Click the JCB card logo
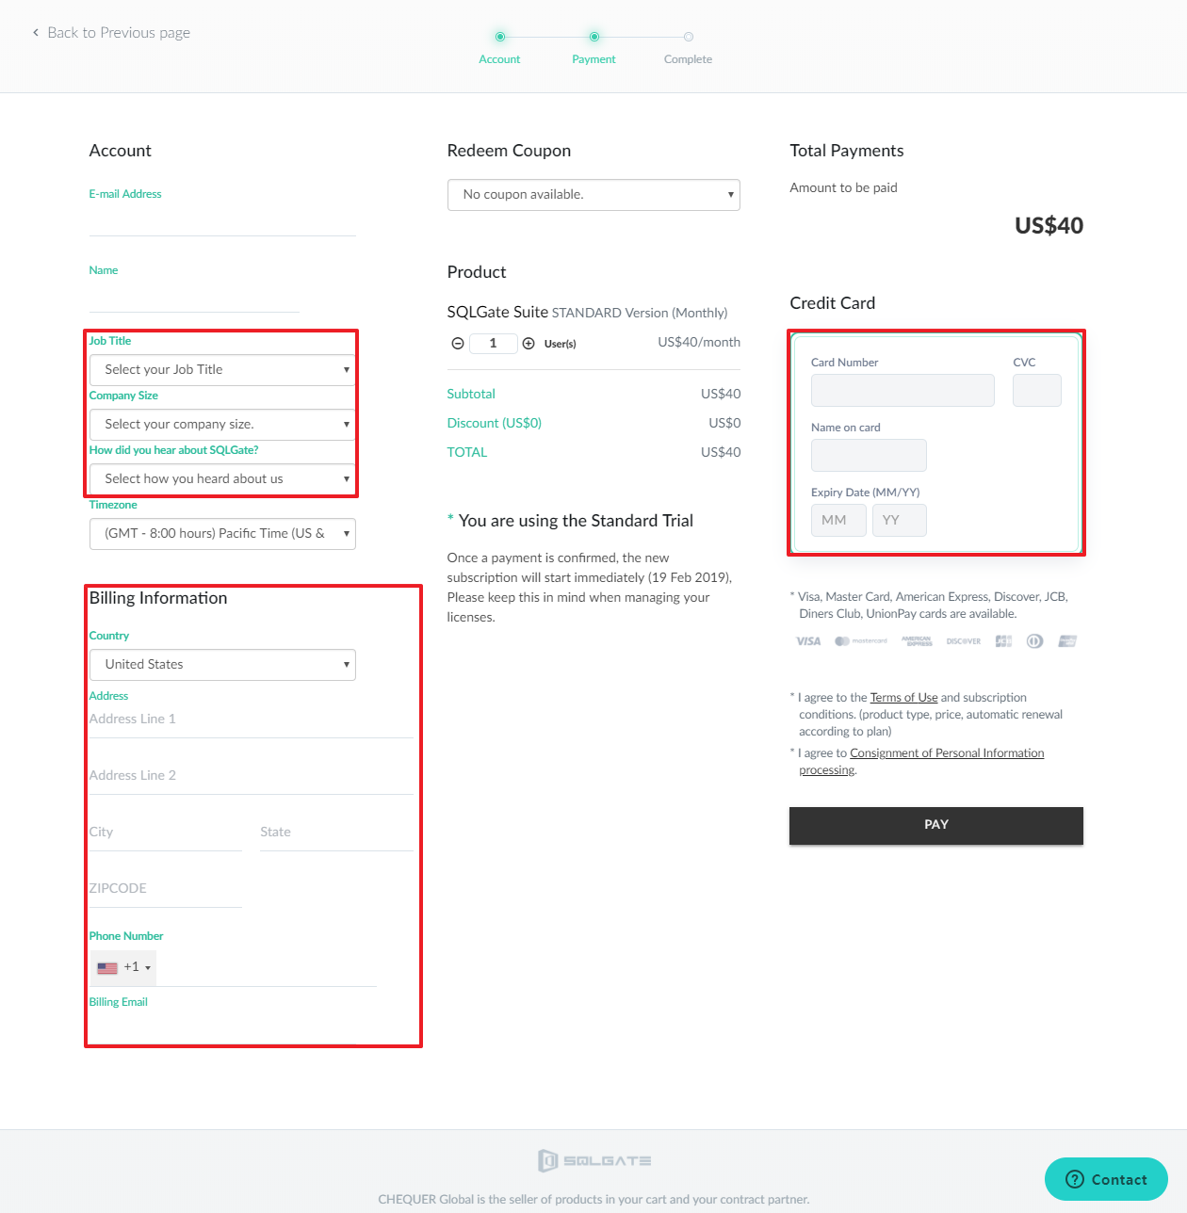 1004,641
